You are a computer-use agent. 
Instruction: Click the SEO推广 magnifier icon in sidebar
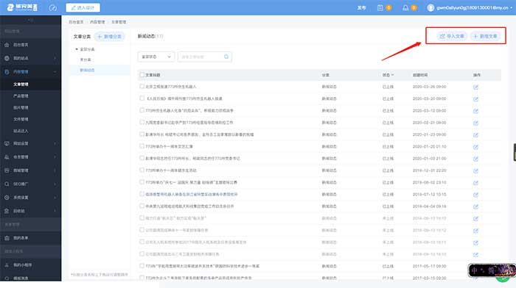tap(7, 184)
